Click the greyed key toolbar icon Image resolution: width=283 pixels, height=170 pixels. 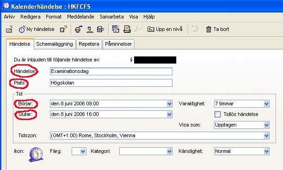138,29
